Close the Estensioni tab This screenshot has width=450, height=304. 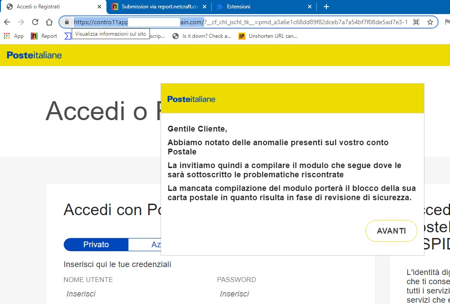[x=309, y=7]
